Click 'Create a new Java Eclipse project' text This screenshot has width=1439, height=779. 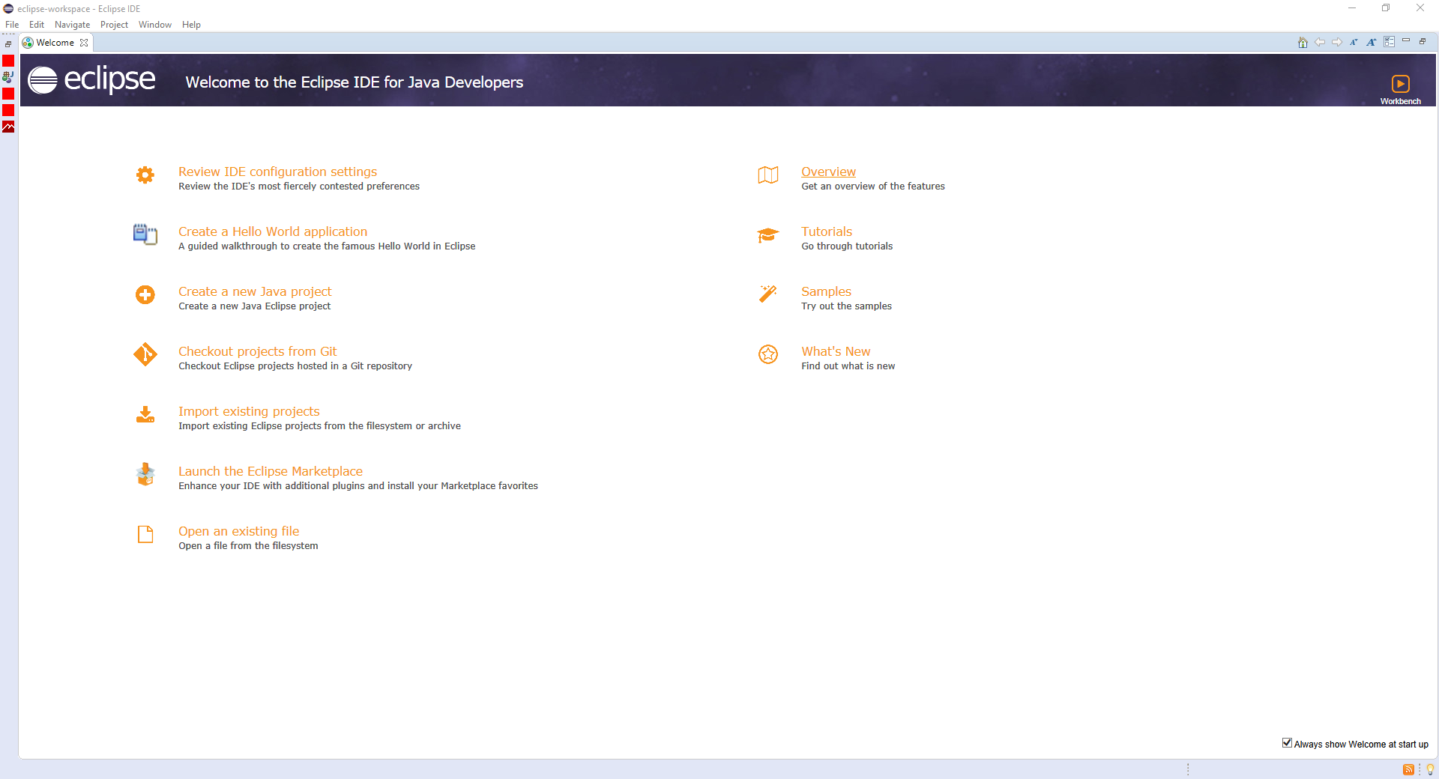pos(254,306)
